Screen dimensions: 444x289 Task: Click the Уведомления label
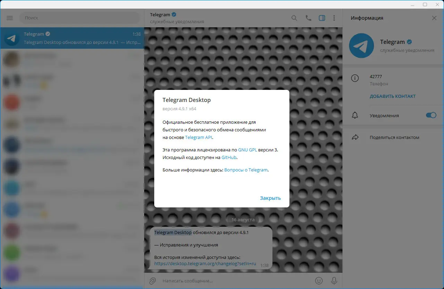(384, 115)
